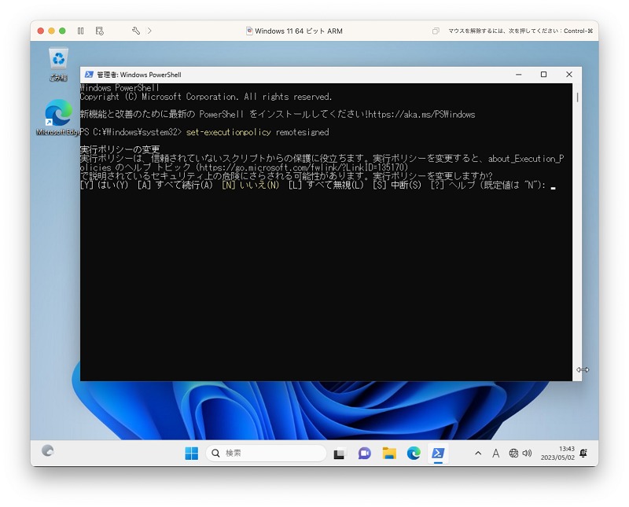This screenshot has width=629, height=507.
Task: Switch the IME input indicator 'A'
Action: [x=495, y=454]
